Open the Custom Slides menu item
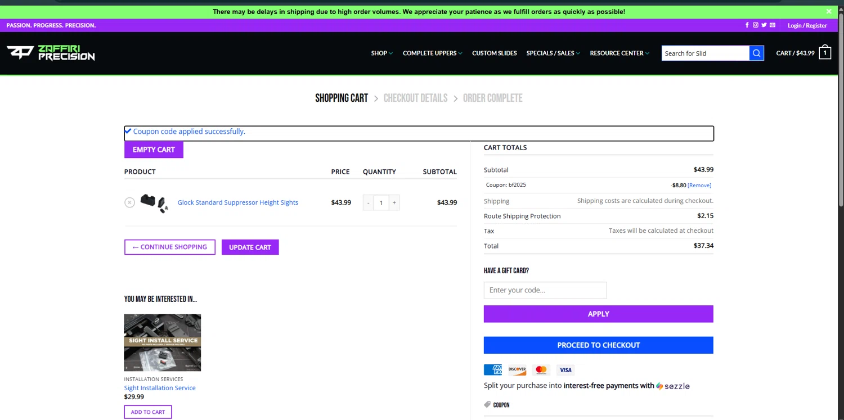844x420 pixels. pos(495,53)
